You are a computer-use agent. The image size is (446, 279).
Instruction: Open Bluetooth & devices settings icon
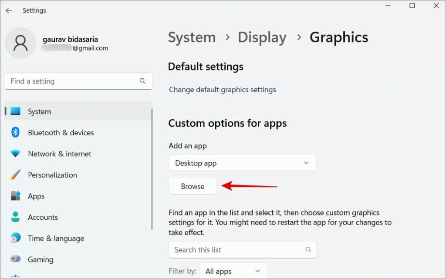click(x=15, y=133)
